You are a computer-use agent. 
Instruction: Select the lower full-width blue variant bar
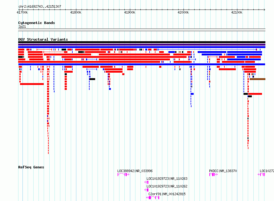coord(142,64)
